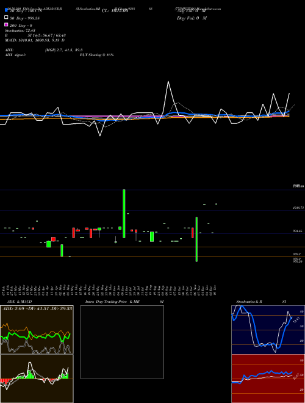Screen dimensions: 305x403
Task: Click the tall green candle reaching below 970 line
Action: point(196,239)
